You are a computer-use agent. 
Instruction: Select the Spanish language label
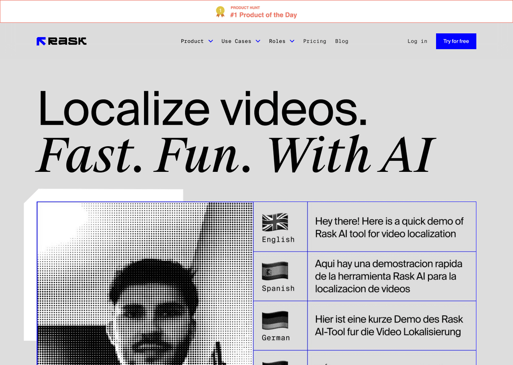278,288
